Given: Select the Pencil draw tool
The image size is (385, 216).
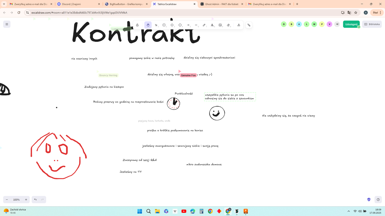Looking at the screenshot, I should pos(204,25).
